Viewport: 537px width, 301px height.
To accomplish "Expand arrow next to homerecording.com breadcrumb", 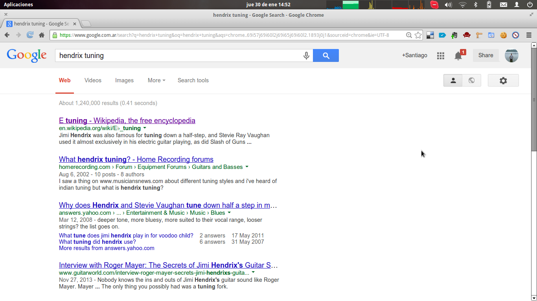I will click(x=247, y=167).
